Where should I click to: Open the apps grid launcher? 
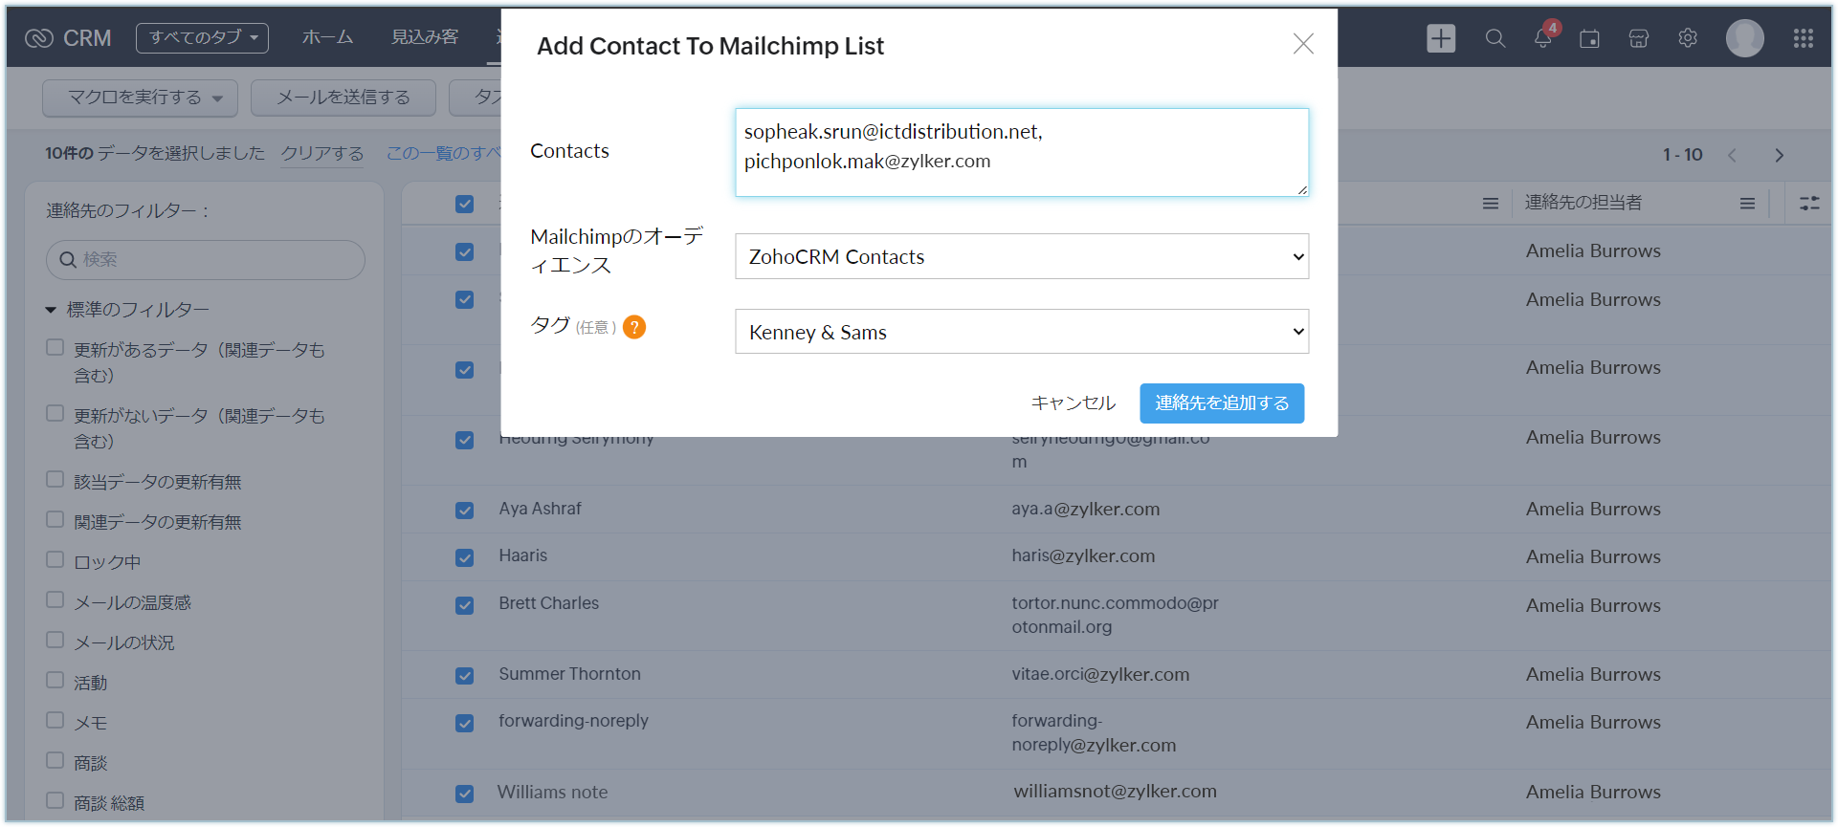[1803, 38]
